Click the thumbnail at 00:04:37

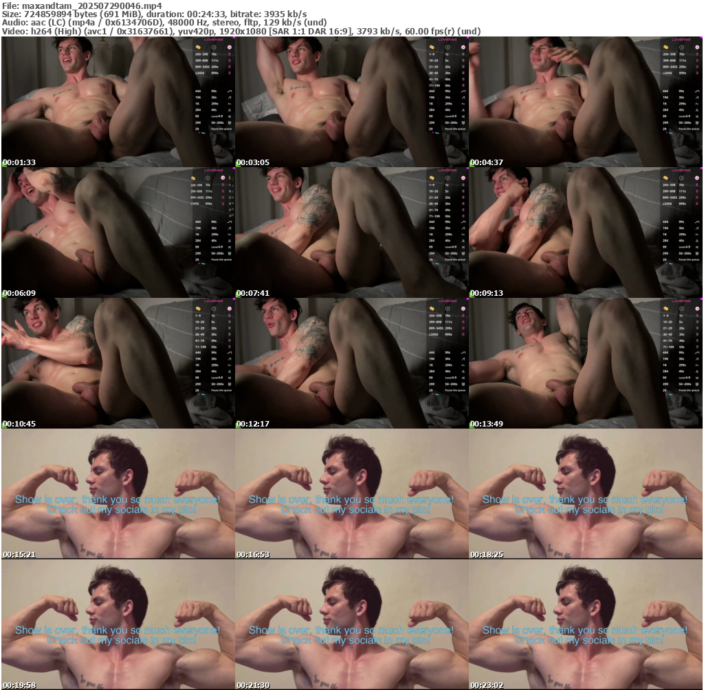[x=585, y=101]
